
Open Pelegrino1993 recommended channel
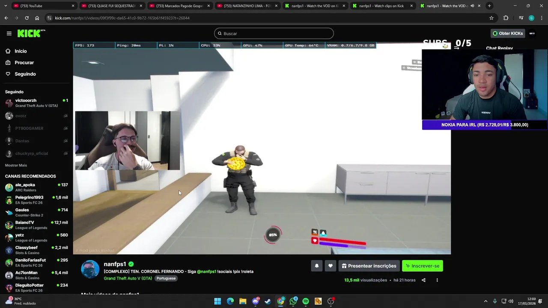36,200
